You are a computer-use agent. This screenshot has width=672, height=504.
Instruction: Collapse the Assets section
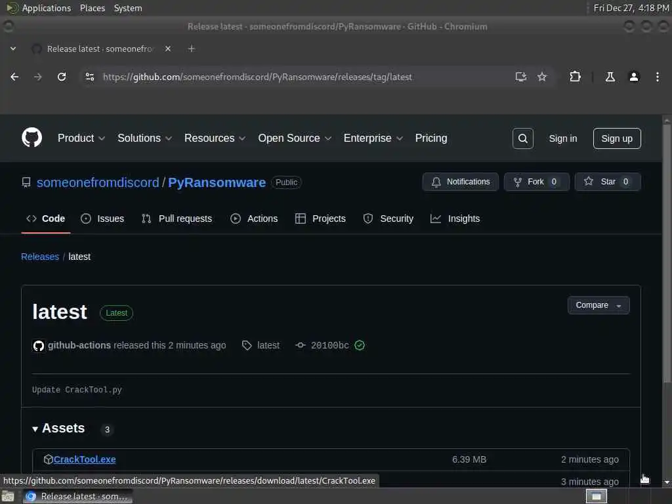(58, 428)
